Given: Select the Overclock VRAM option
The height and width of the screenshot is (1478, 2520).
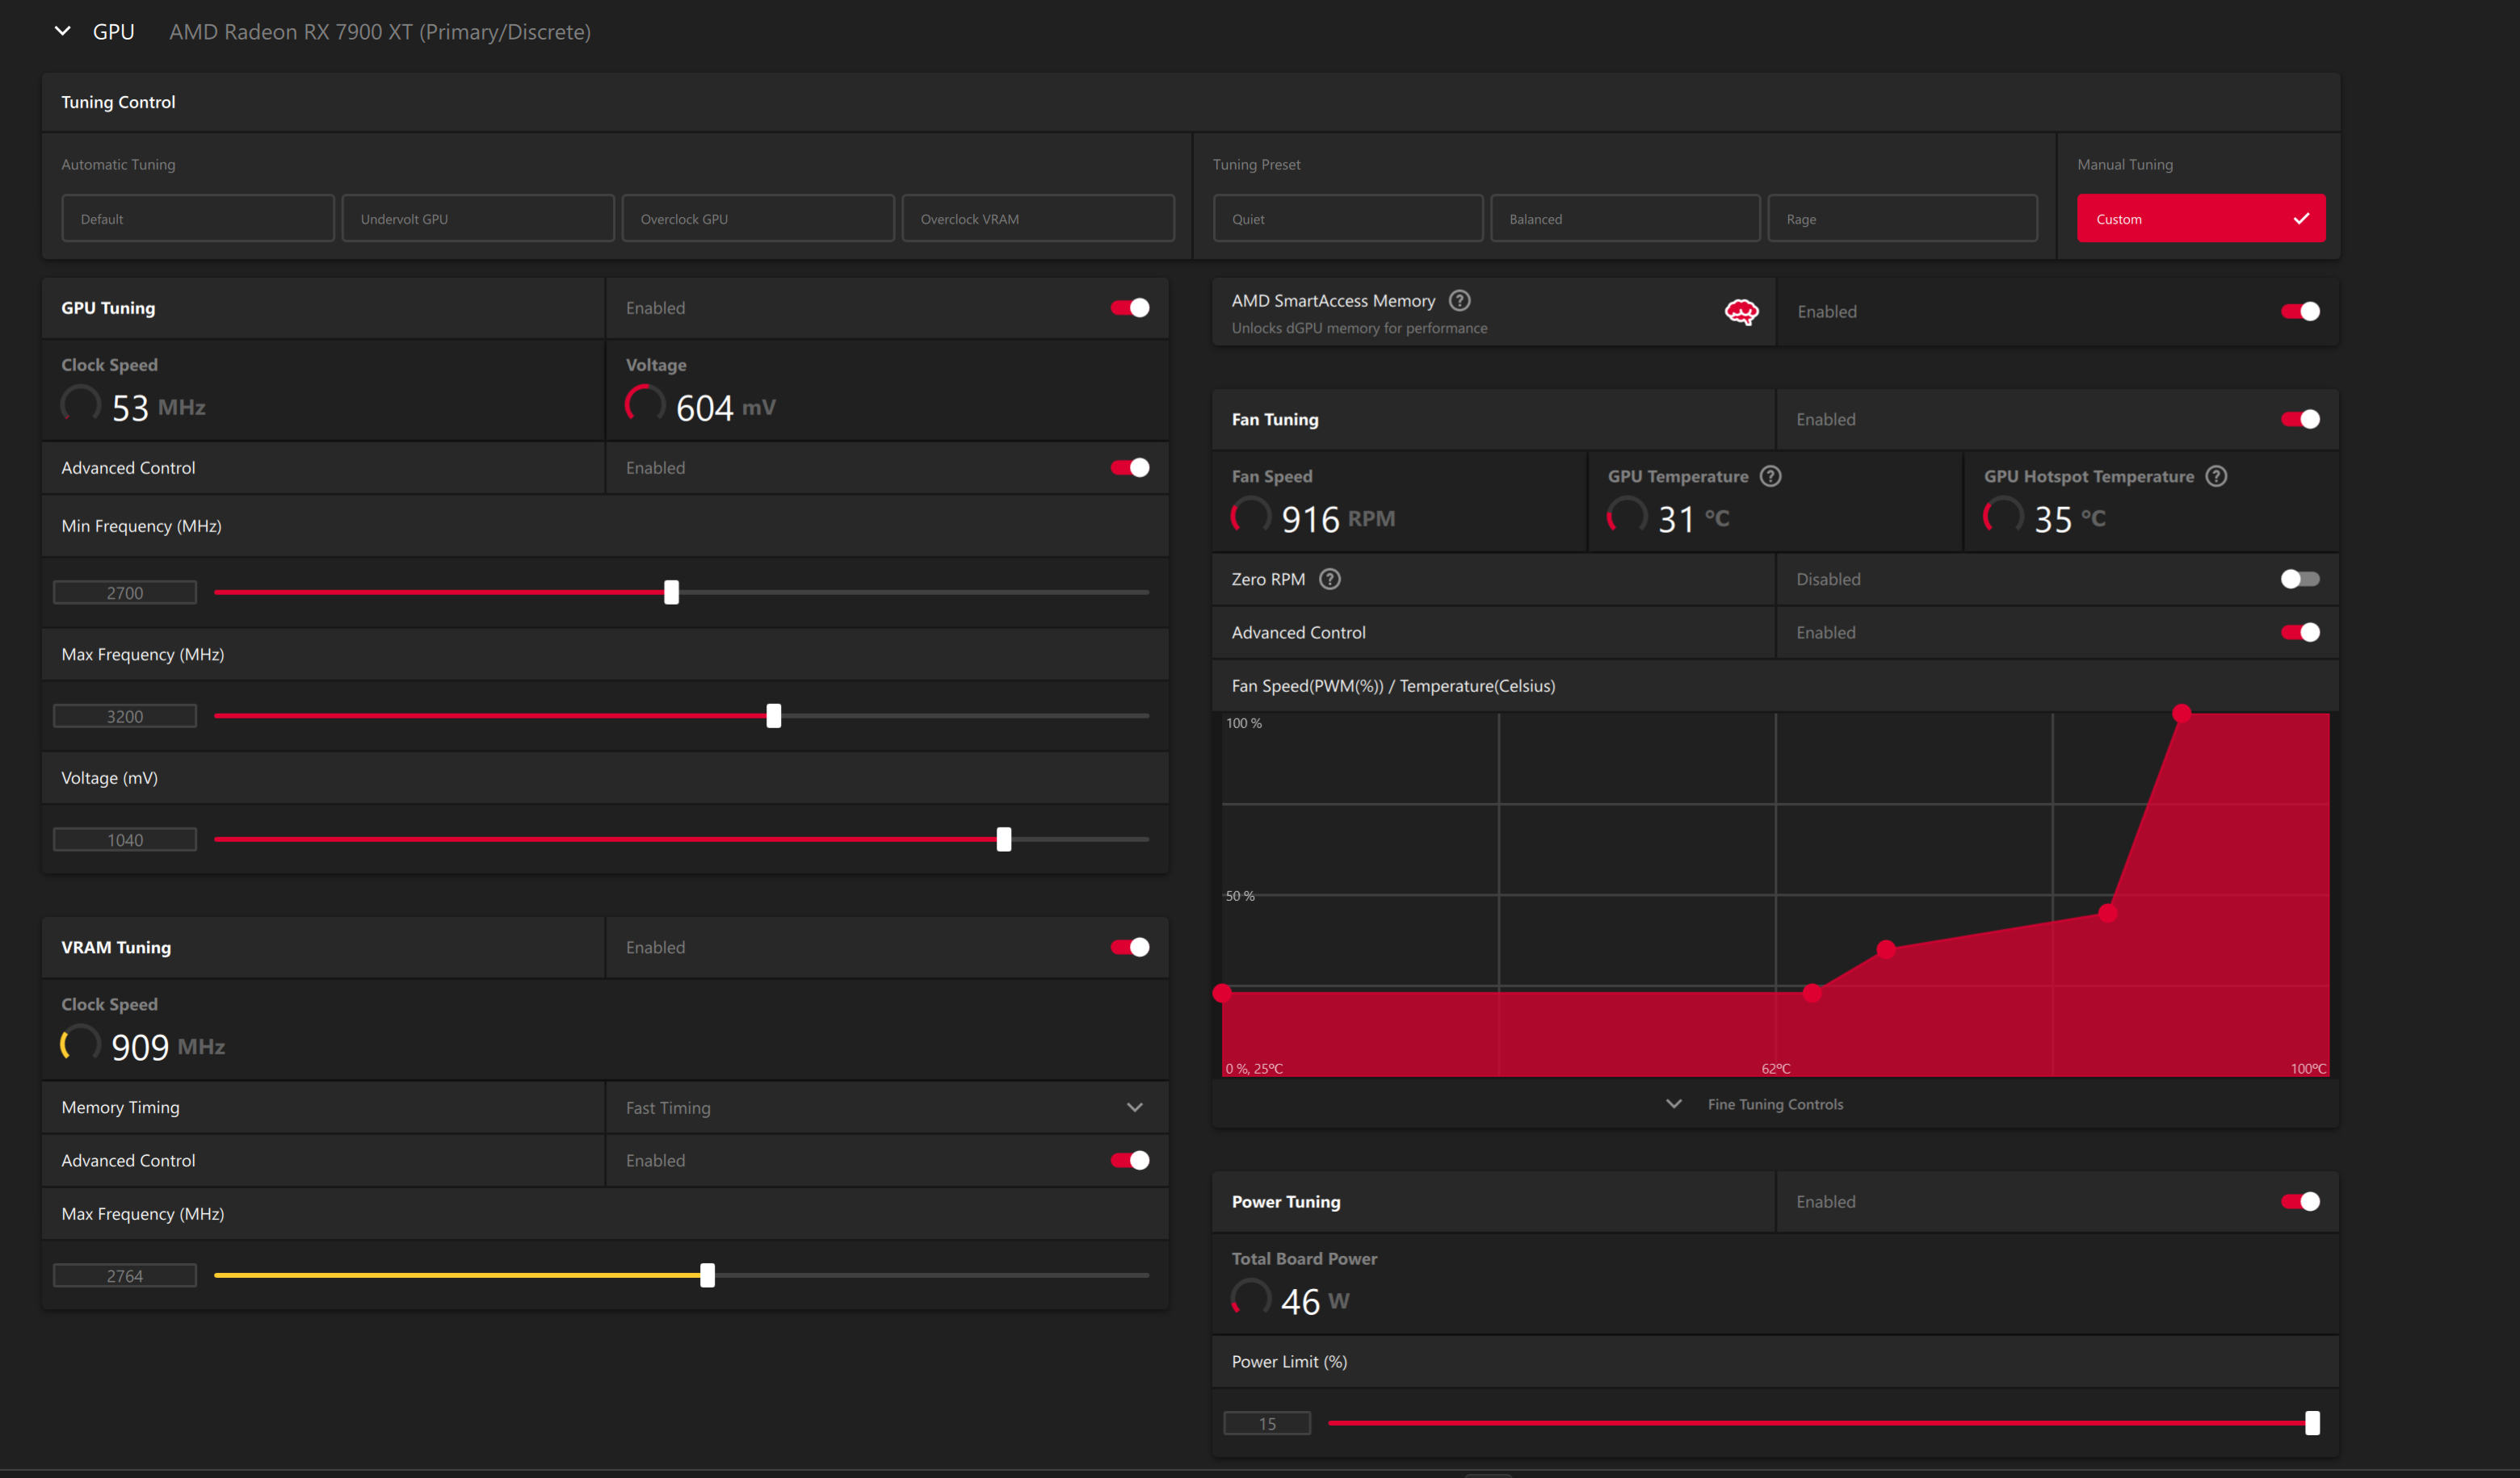Looking at the screenshot, I should 1037,219.
